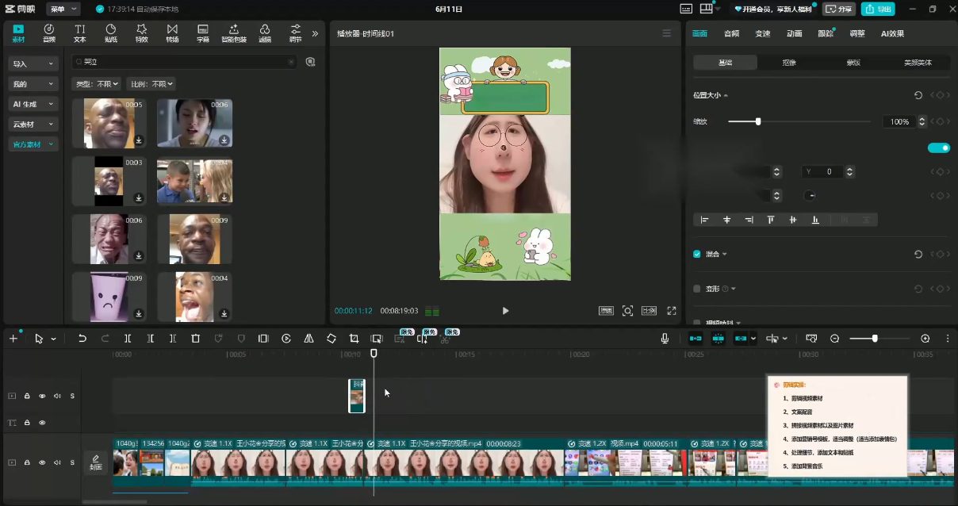Viewport: 958px width, 506px height.
Task: Open the 文本 text tool panel
Action: [79, 33]
